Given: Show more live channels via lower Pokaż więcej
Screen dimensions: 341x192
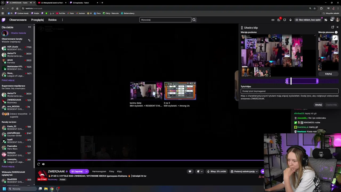Looking at the screenshot, I should point(8,166).
